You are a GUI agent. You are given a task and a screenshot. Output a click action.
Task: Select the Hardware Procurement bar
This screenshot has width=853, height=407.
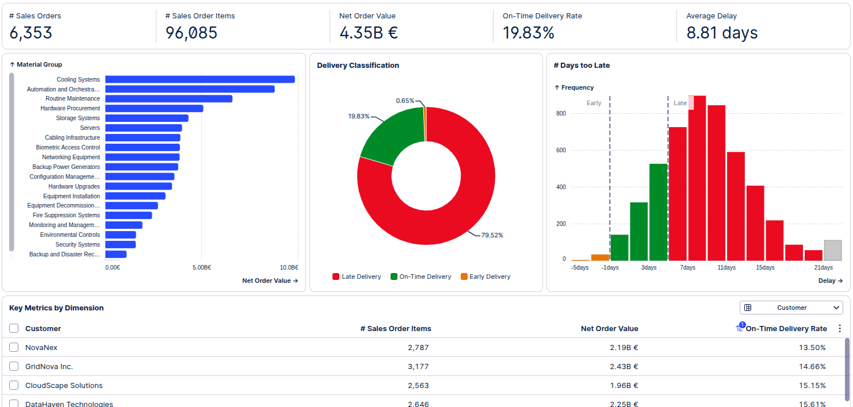click(x=154, y=108)
